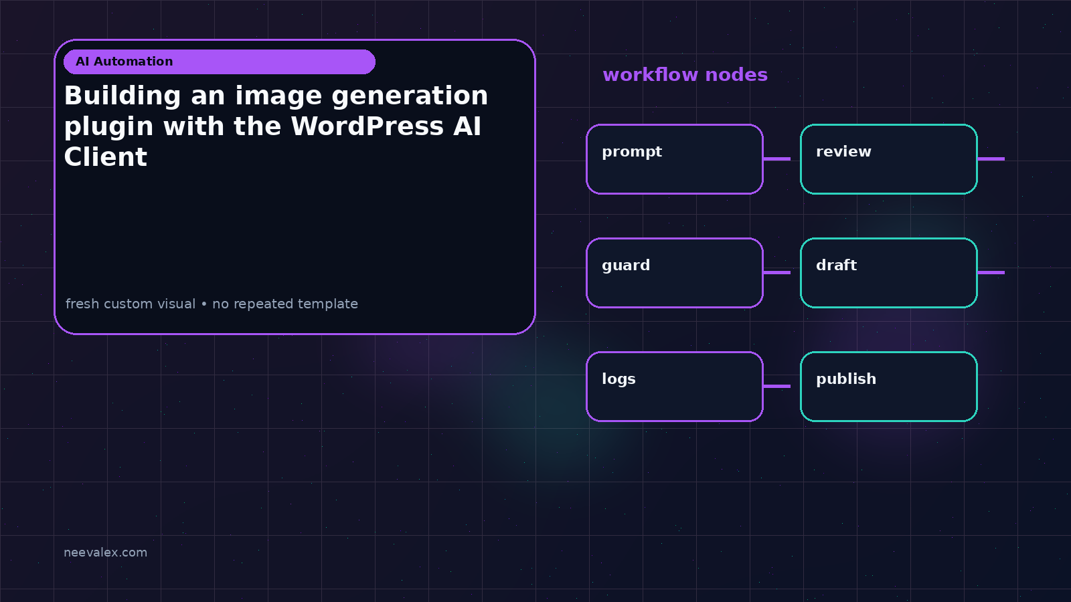Open the neevalex.com link

(105, 553)
